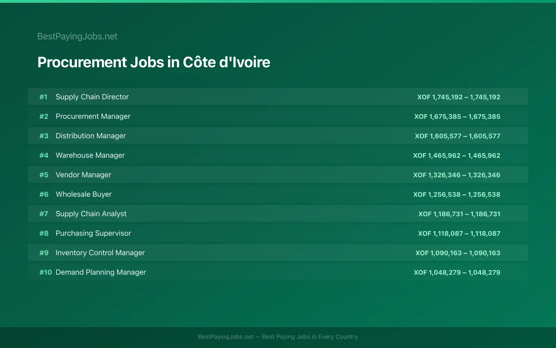Select the Warehouse Manager job title
The width and height of the screenshot is (556, 348).
click(90, 155)
